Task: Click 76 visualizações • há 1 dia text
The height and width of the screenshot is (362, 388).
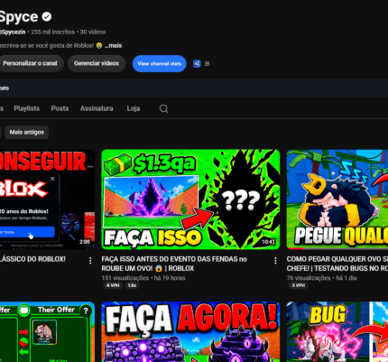Action: coord(321,278)
